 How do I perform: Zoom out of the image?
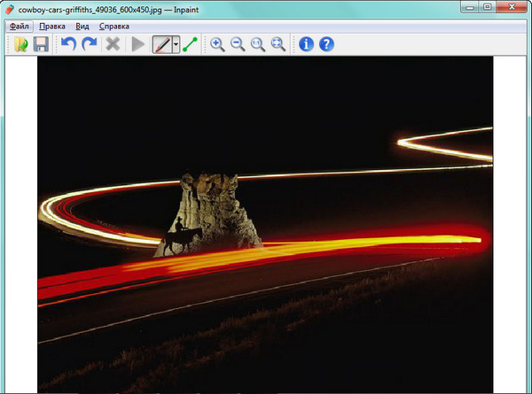[238, 43]
